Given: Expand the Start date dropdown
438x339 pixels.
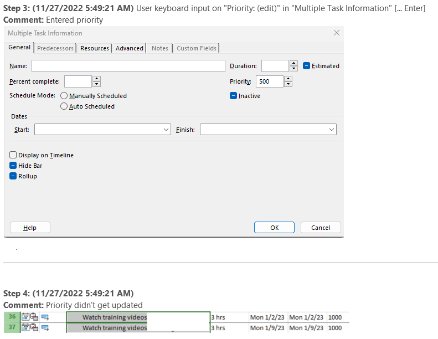Looking at the screenshot, I should pos(166,130).
